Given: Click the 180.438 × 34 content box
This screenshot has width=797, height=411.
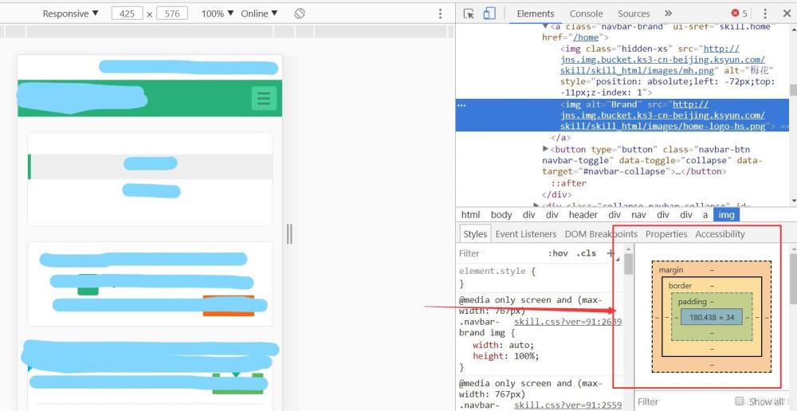Looking at the screenshot, I should coord(712,317).
